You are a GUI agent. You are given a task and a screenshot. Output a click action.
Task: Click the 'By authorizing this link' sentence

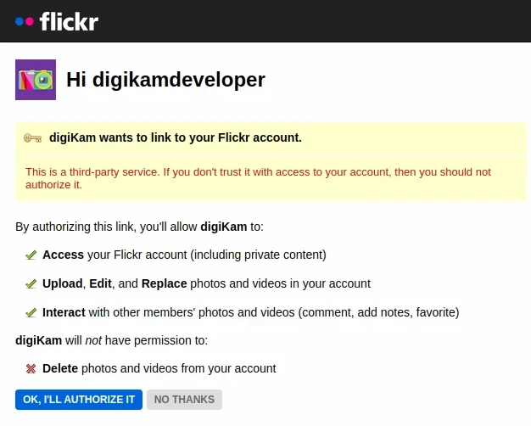pyautogui.click(x=140, y=227)
